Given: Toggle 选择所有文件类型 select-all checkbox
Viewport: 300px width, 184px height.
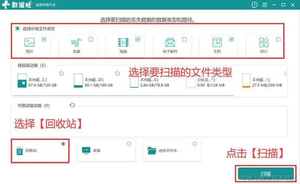Looking at the screenshot, I should [18, 29].
